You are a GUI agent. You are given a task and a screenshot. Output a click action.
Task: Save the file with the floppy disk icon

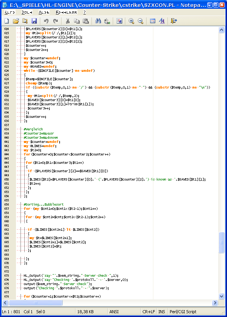pyautogui.click(x=34, y=21)
